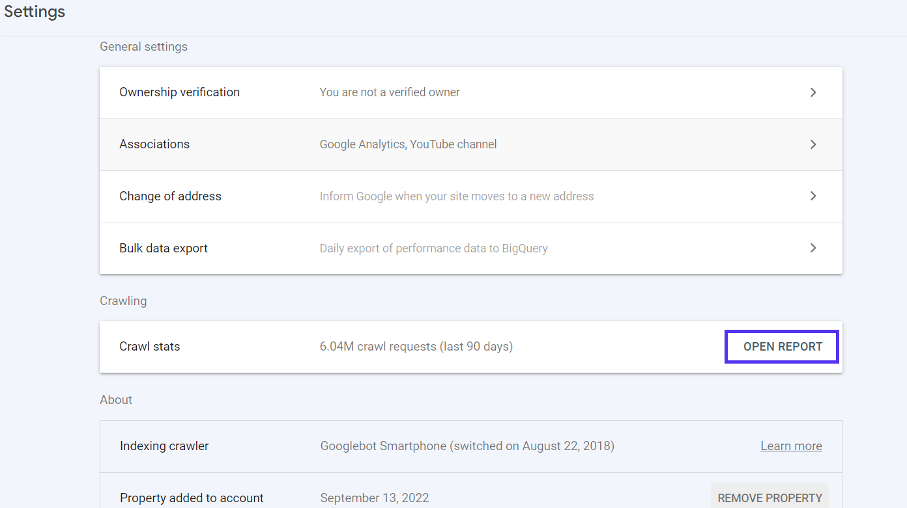The width and height of the screenshot is (907, 508).
Task: Click the 6.04M crawl requests summary text
Action: pyautogui.click(x=416, y=346)
